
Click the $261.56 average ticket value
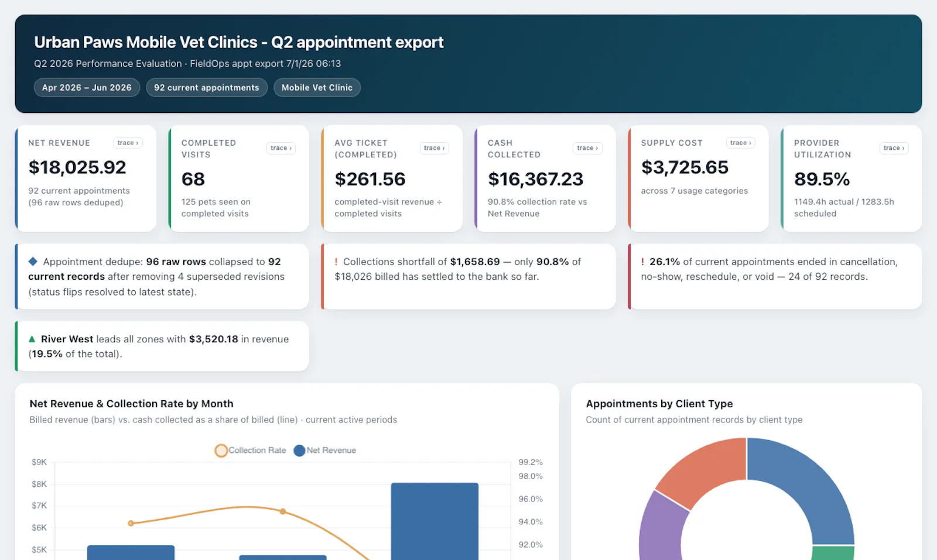[370, 179]
